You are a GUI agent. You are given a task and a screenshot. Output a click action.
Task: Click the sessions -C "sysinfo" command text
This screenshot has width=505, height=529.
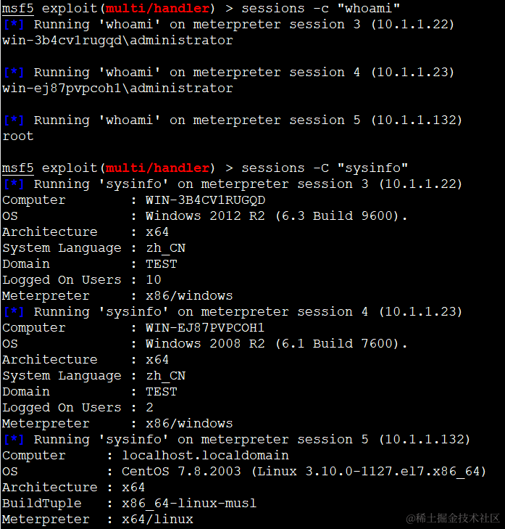(325, 168)
